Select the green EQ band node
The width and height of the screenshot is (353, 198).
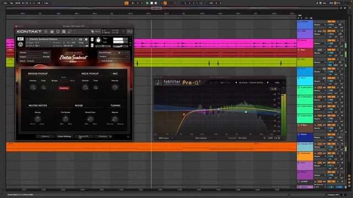click(x=246, y=112)
